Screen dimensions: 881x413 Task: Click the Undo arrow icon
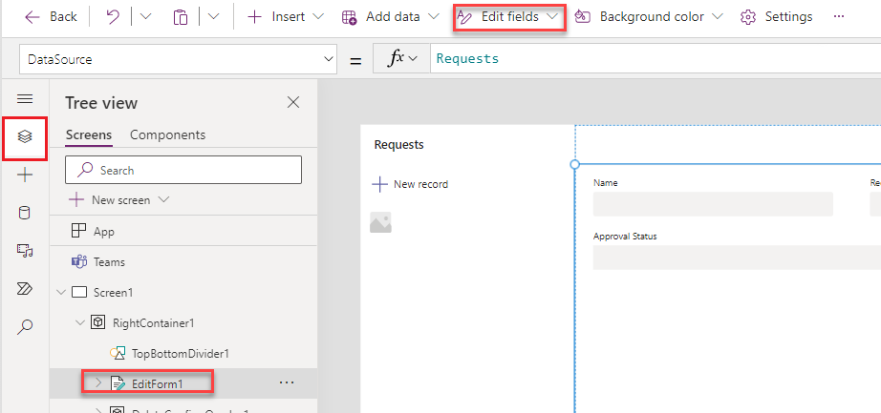(x=113, y=17)
